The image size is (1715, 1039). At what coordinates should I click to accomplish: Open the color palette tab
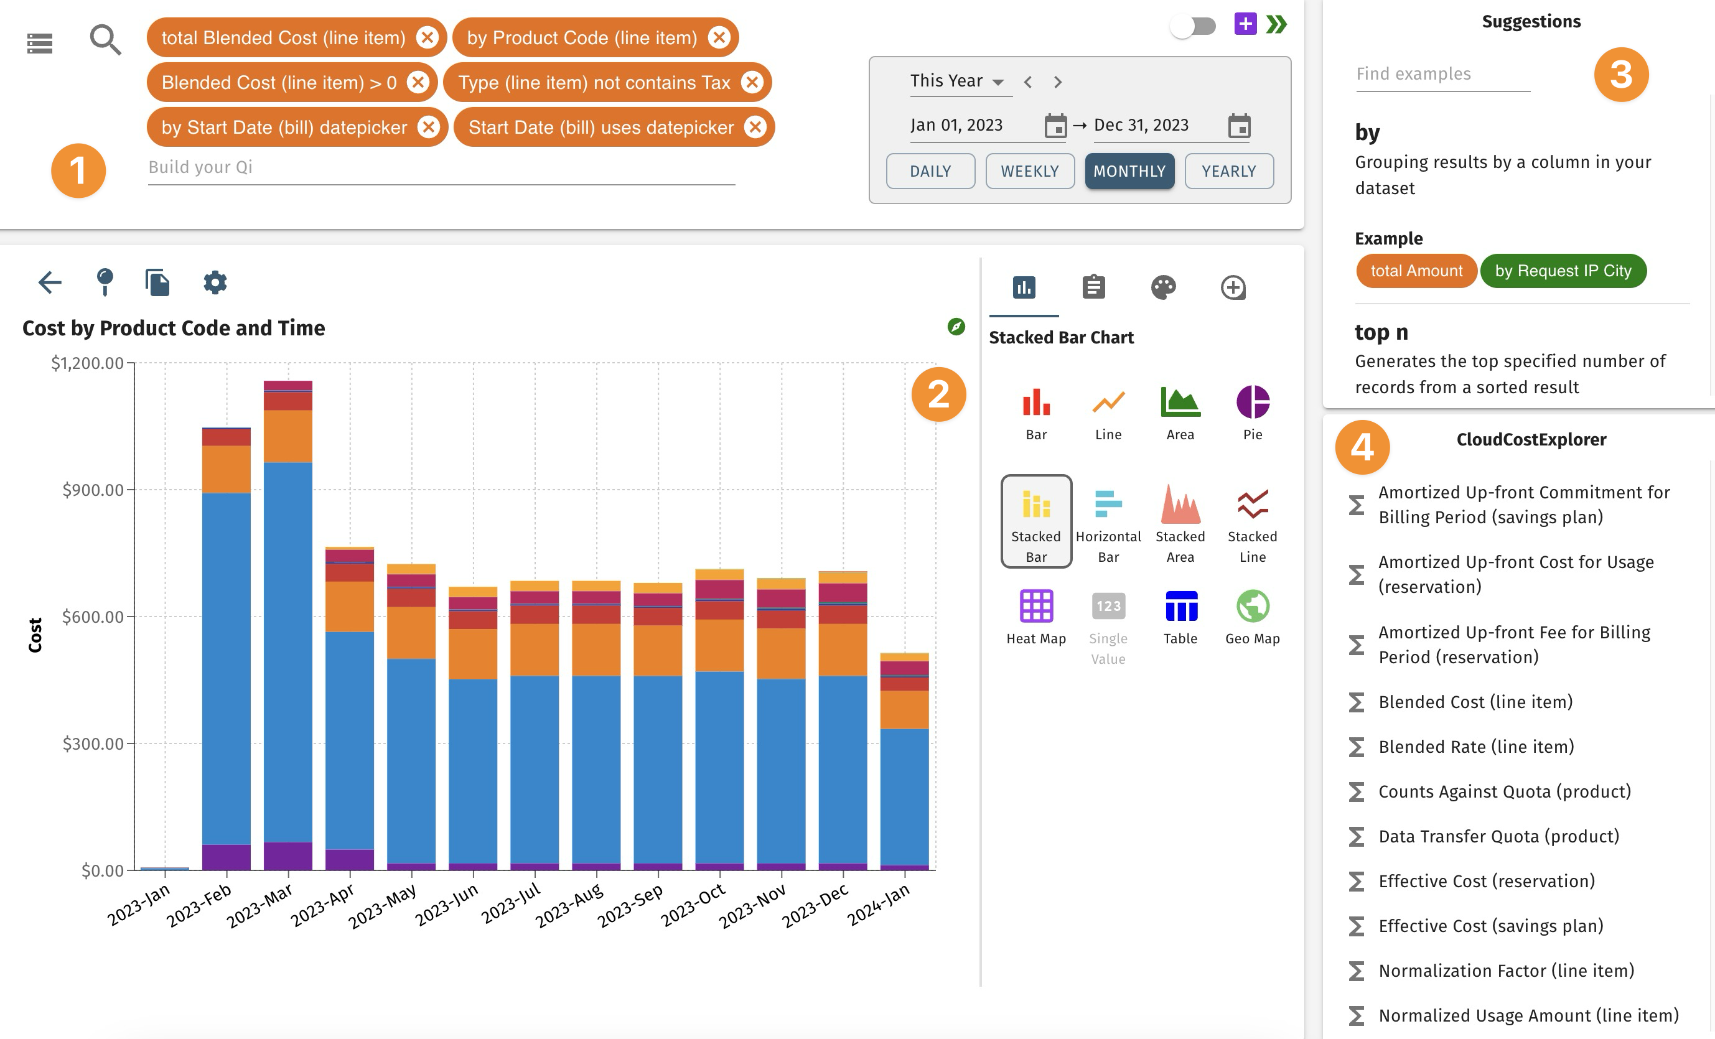(x=1163, y=287)
